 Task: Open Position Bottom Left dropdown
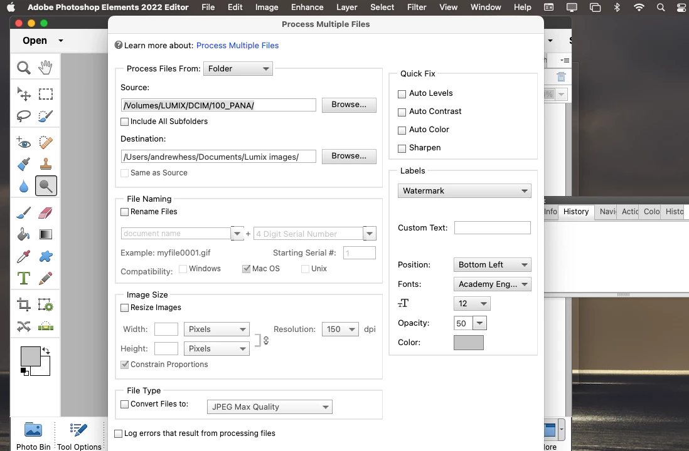click(492, 264)
